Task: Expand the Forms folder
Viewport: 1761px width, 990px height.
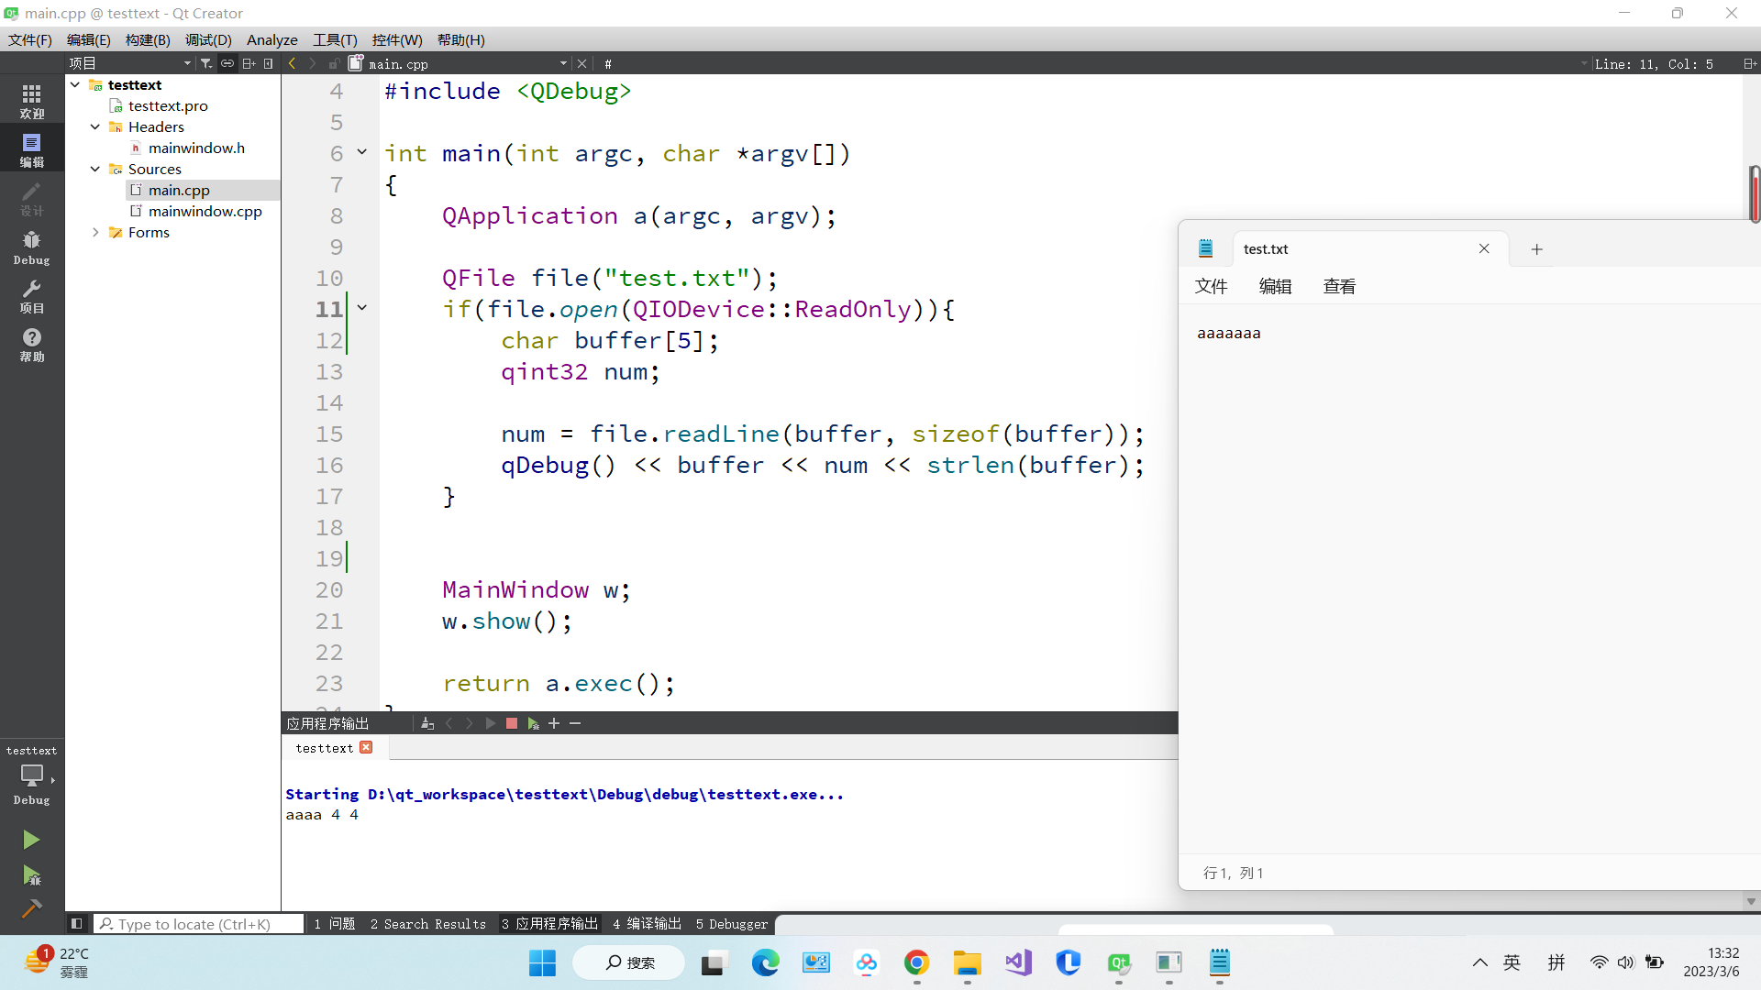Action: (95, 232)
